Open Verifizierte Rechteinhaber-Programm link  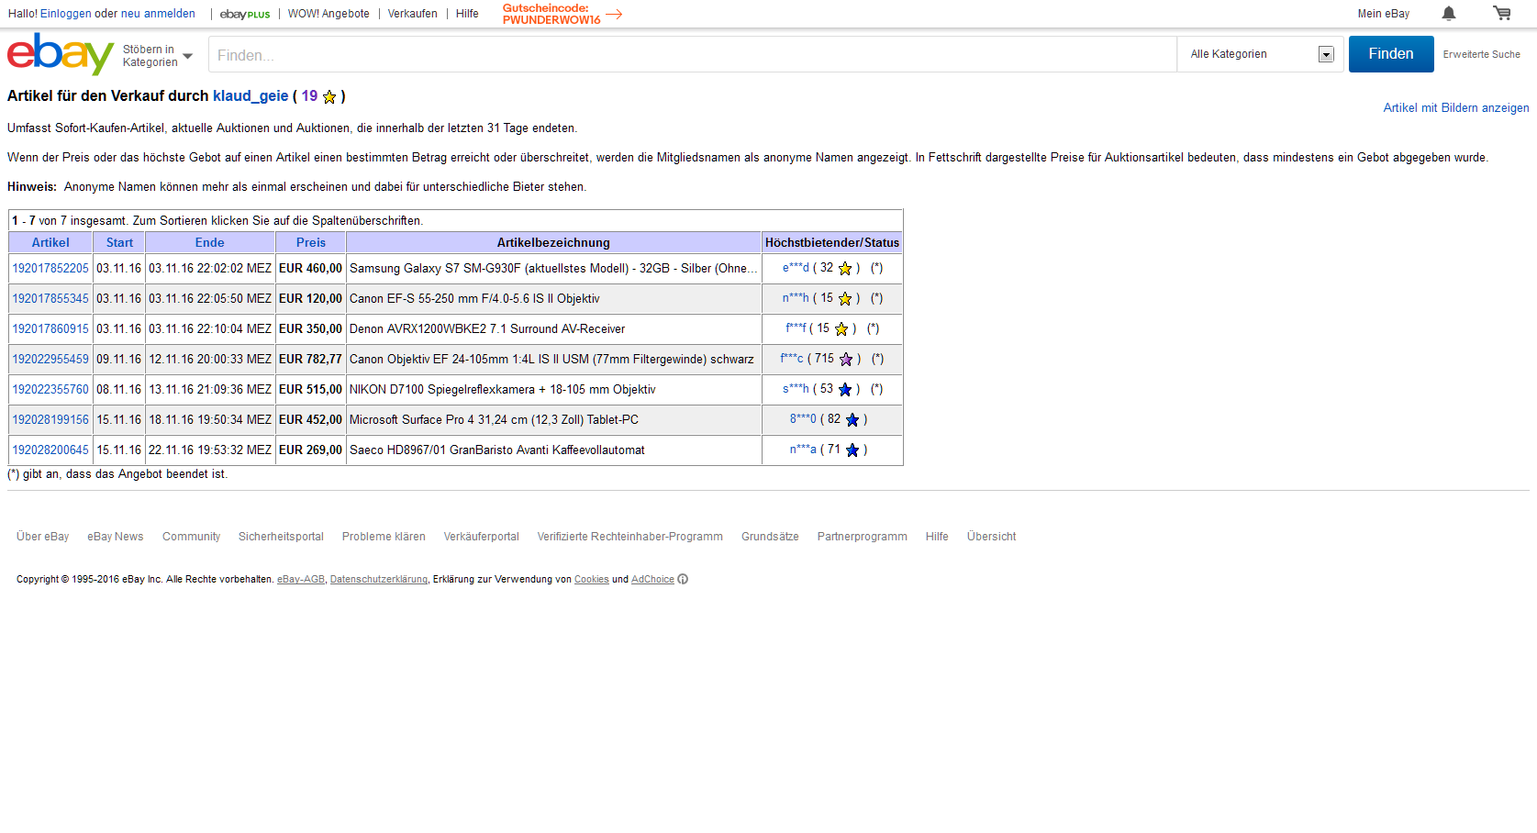pyautogui.click(x=629, y=537)
